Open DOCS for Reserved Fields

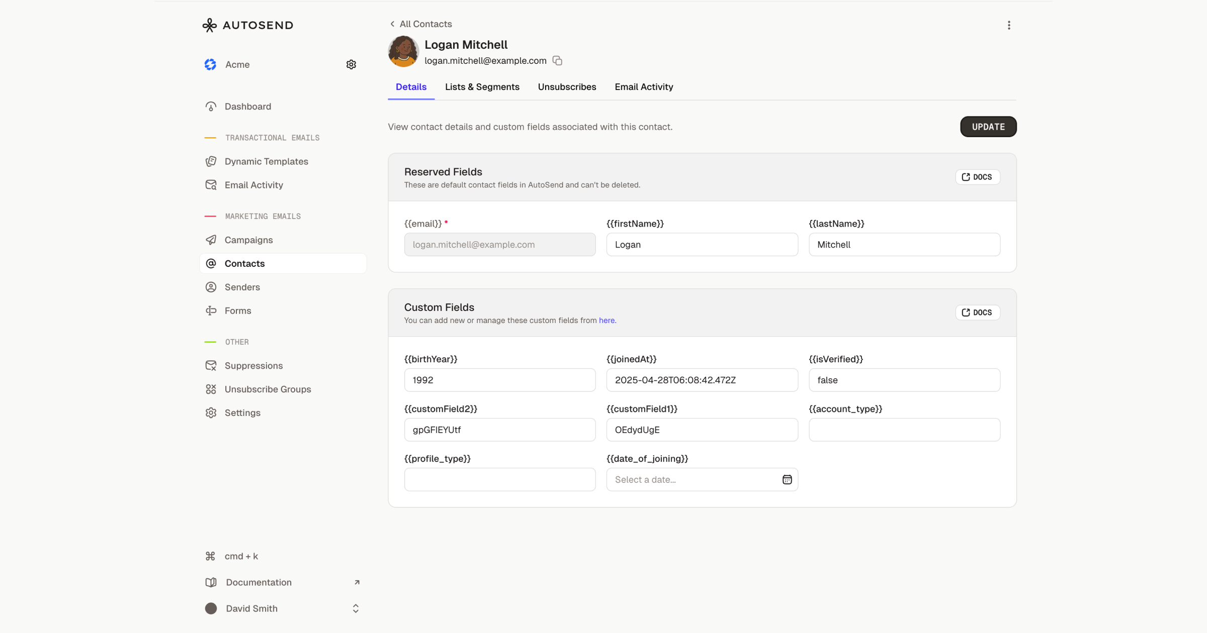(977, 177)
